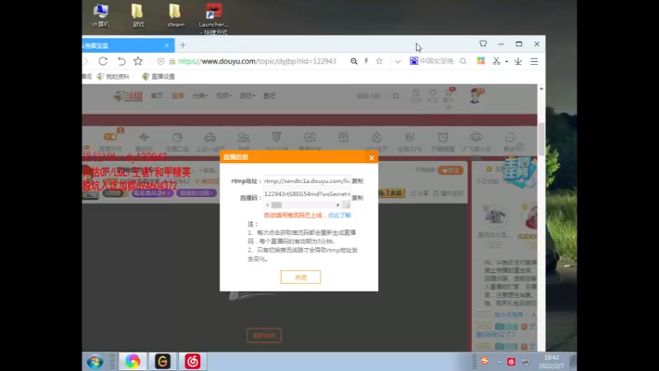
Task: Open a new tab with the plus button
Action: (x=182, y=45)
